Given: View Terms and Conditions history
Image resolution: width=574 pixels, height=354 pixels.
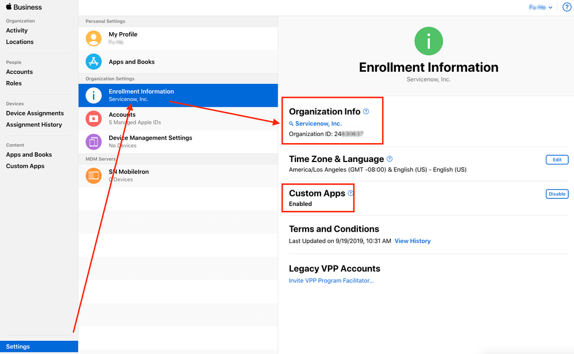Looking at the screenshot, I should click(x=413, y=241).
